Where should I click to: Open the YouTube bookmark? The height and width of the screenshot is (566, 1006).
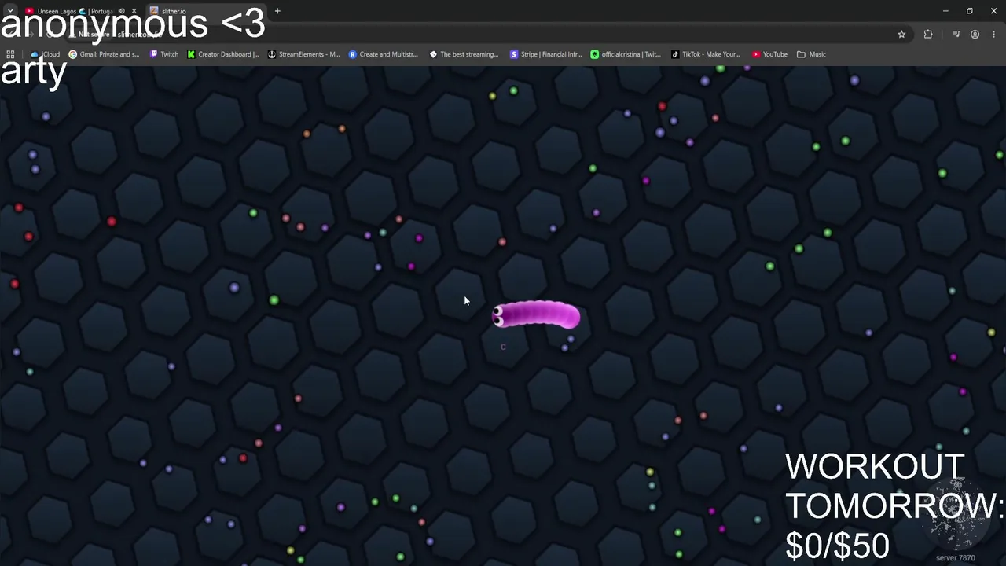pos(769,54)
